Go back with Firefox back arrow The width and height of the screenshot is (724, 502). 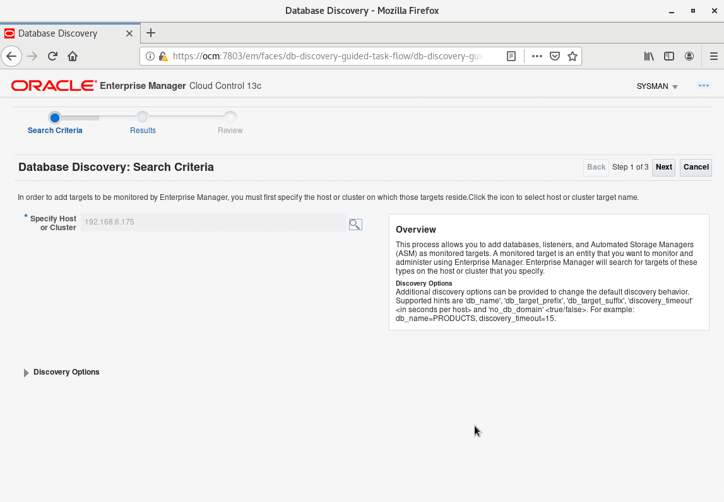click(x=11, y=56)
